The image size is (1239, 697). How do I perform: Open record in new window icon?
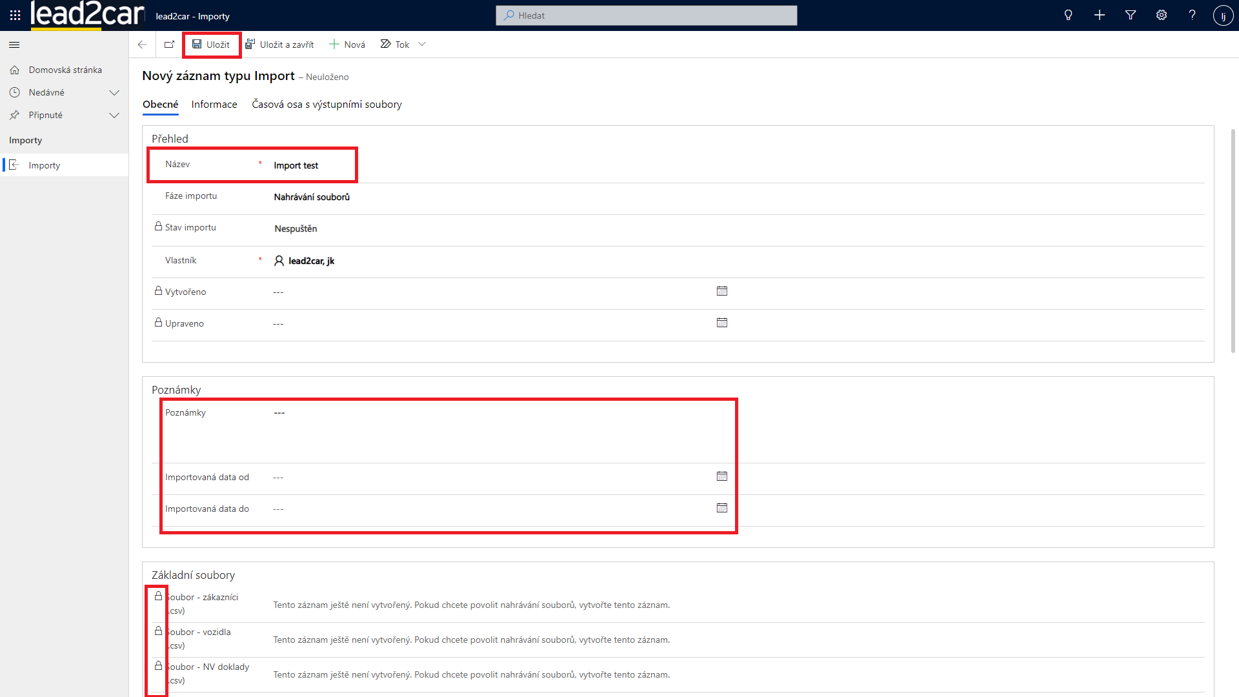[169, 45]
